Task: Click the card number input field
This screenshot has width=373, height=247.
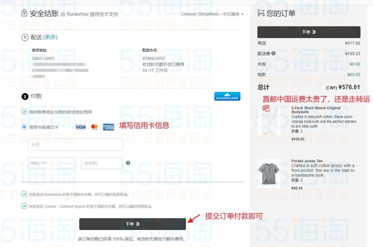Action: tap(76, 144)
